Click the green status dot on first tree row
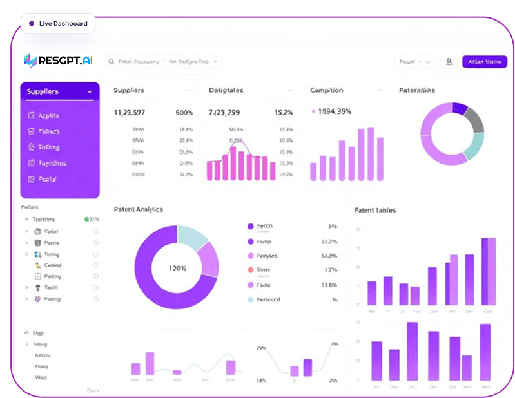Image resolution: width=515 pixels, height=398 pixels. click(86, 220)
